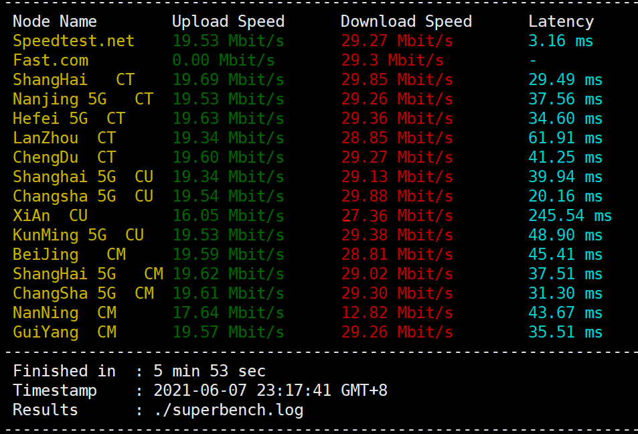Click BeiJing latency '45.41 ms'
This screenshot has width=638, height=434.
[566, 255]
